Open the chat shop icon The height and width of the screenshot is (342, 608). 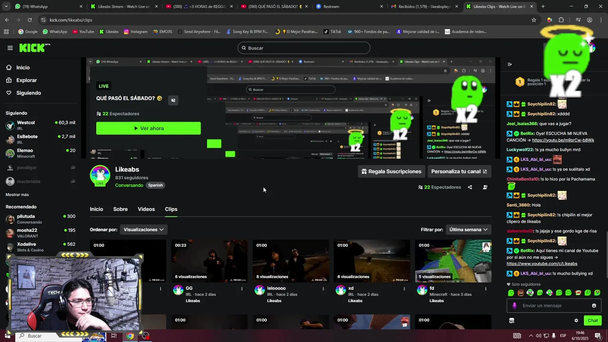tap(512, 321)
